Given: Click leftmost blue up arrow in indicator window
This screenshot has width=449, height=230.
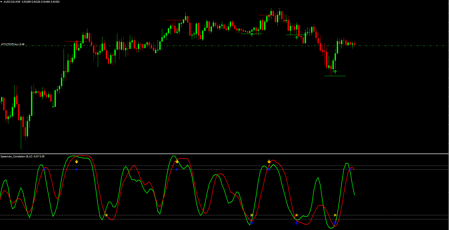Looking at the screenshot, I should point(251,223).
